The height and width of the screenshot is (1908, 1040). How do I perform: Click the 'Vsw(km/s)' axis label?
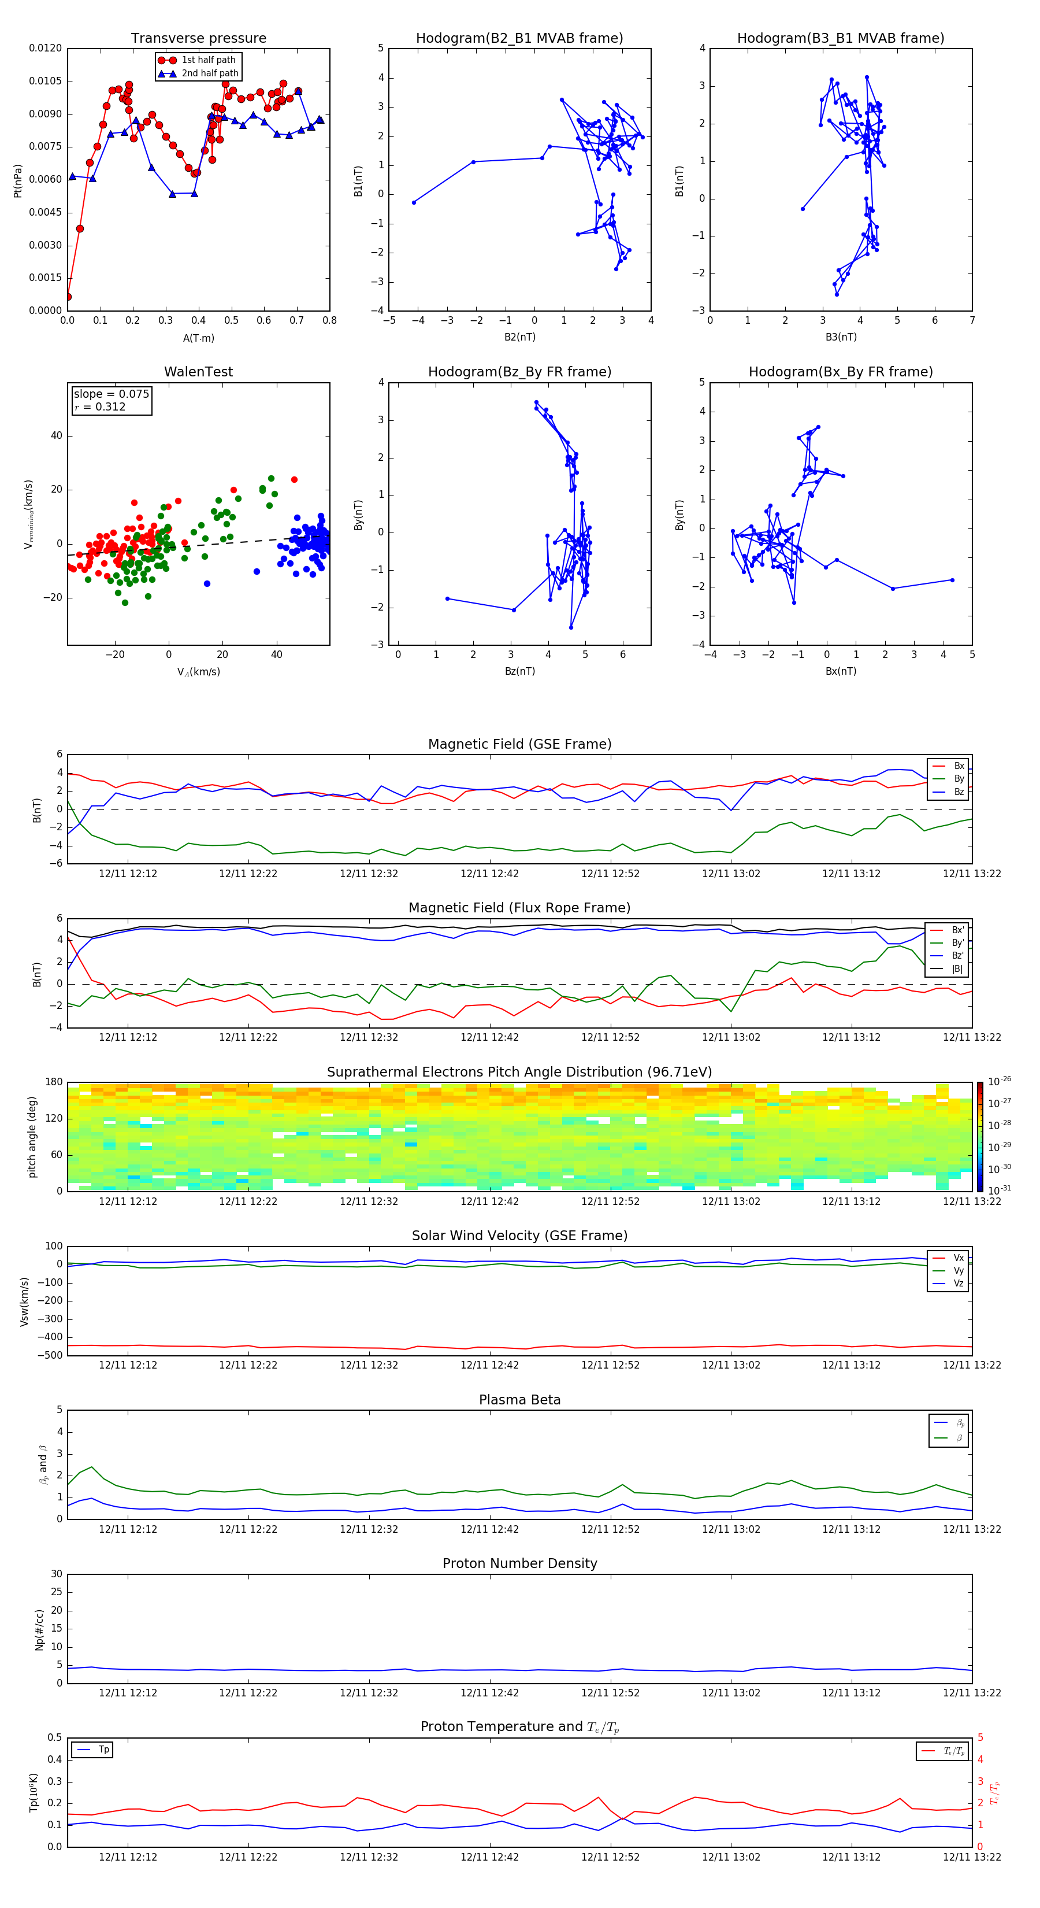point(24,1301)
